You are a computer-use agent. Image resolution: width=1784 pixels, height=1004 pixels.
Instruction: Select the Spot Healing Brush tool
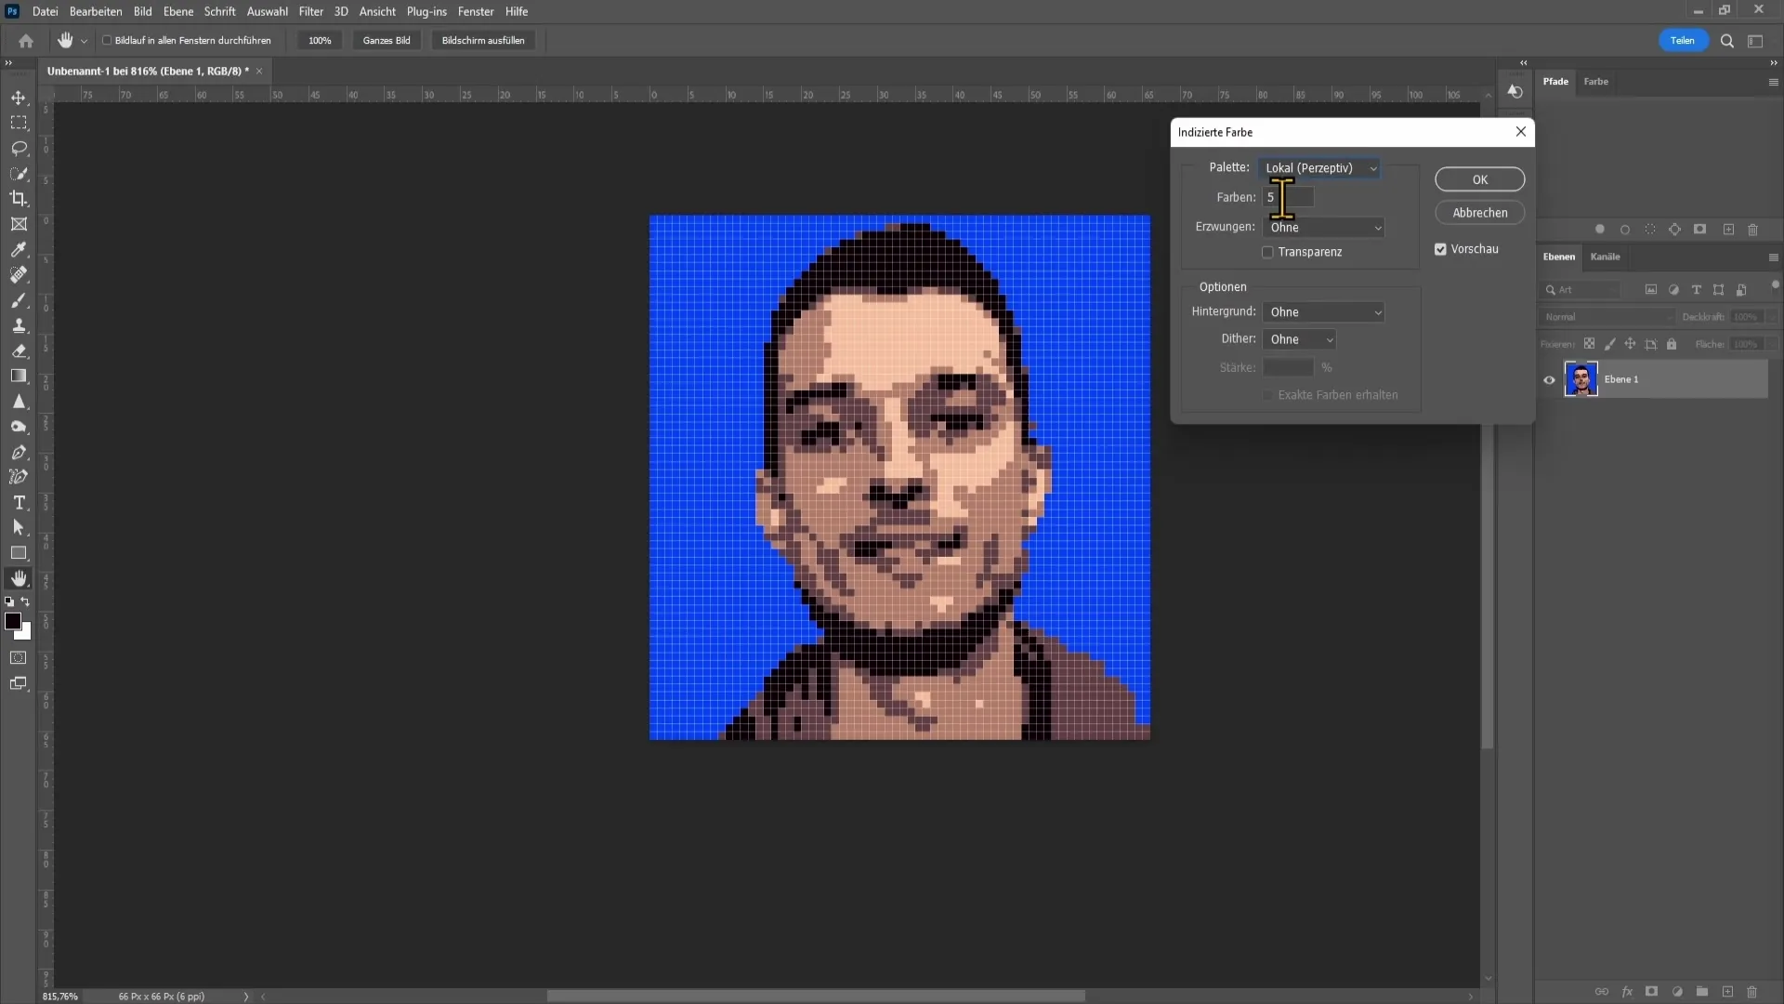click(19, 274)
